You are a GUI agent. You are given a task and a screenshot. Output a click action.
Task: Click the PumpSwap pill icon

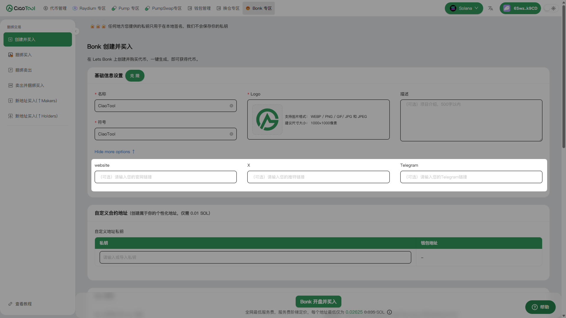pyautogui.click(x=147, y=8)
